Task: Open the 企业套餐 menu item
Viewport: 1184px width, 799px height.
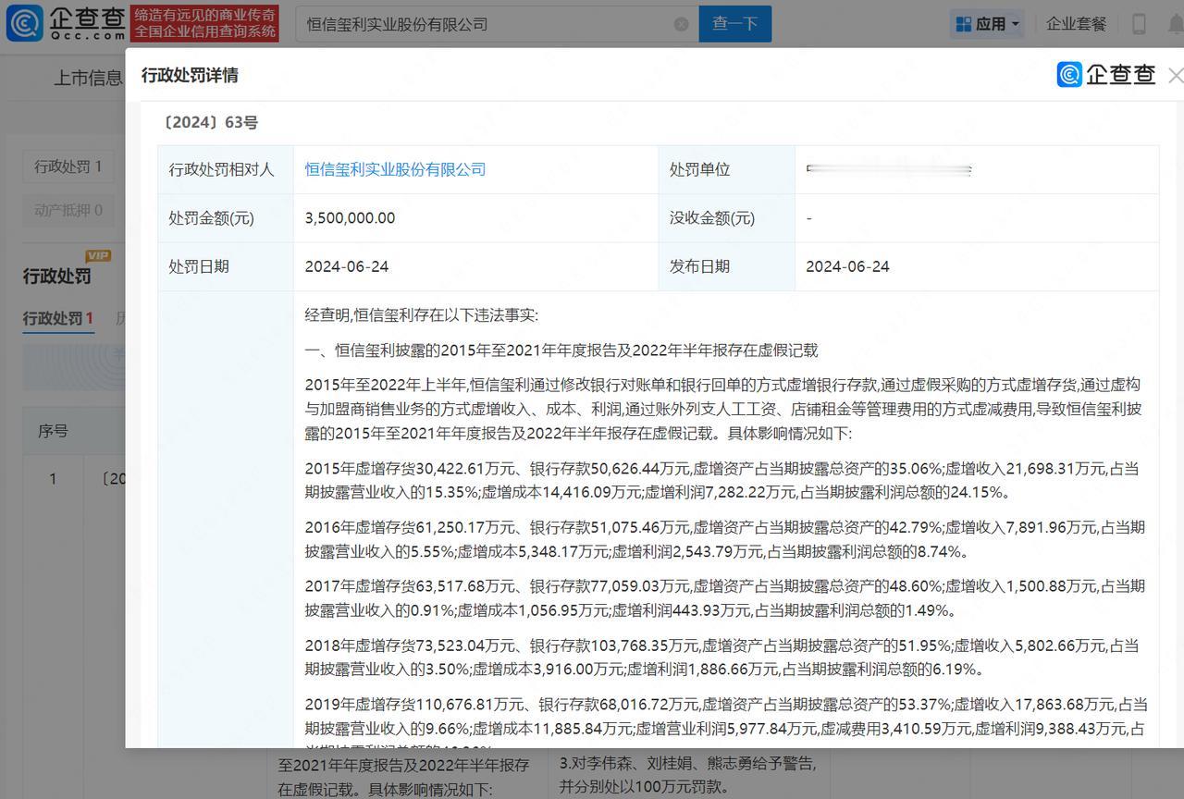Action: [x=1076, y=22]
